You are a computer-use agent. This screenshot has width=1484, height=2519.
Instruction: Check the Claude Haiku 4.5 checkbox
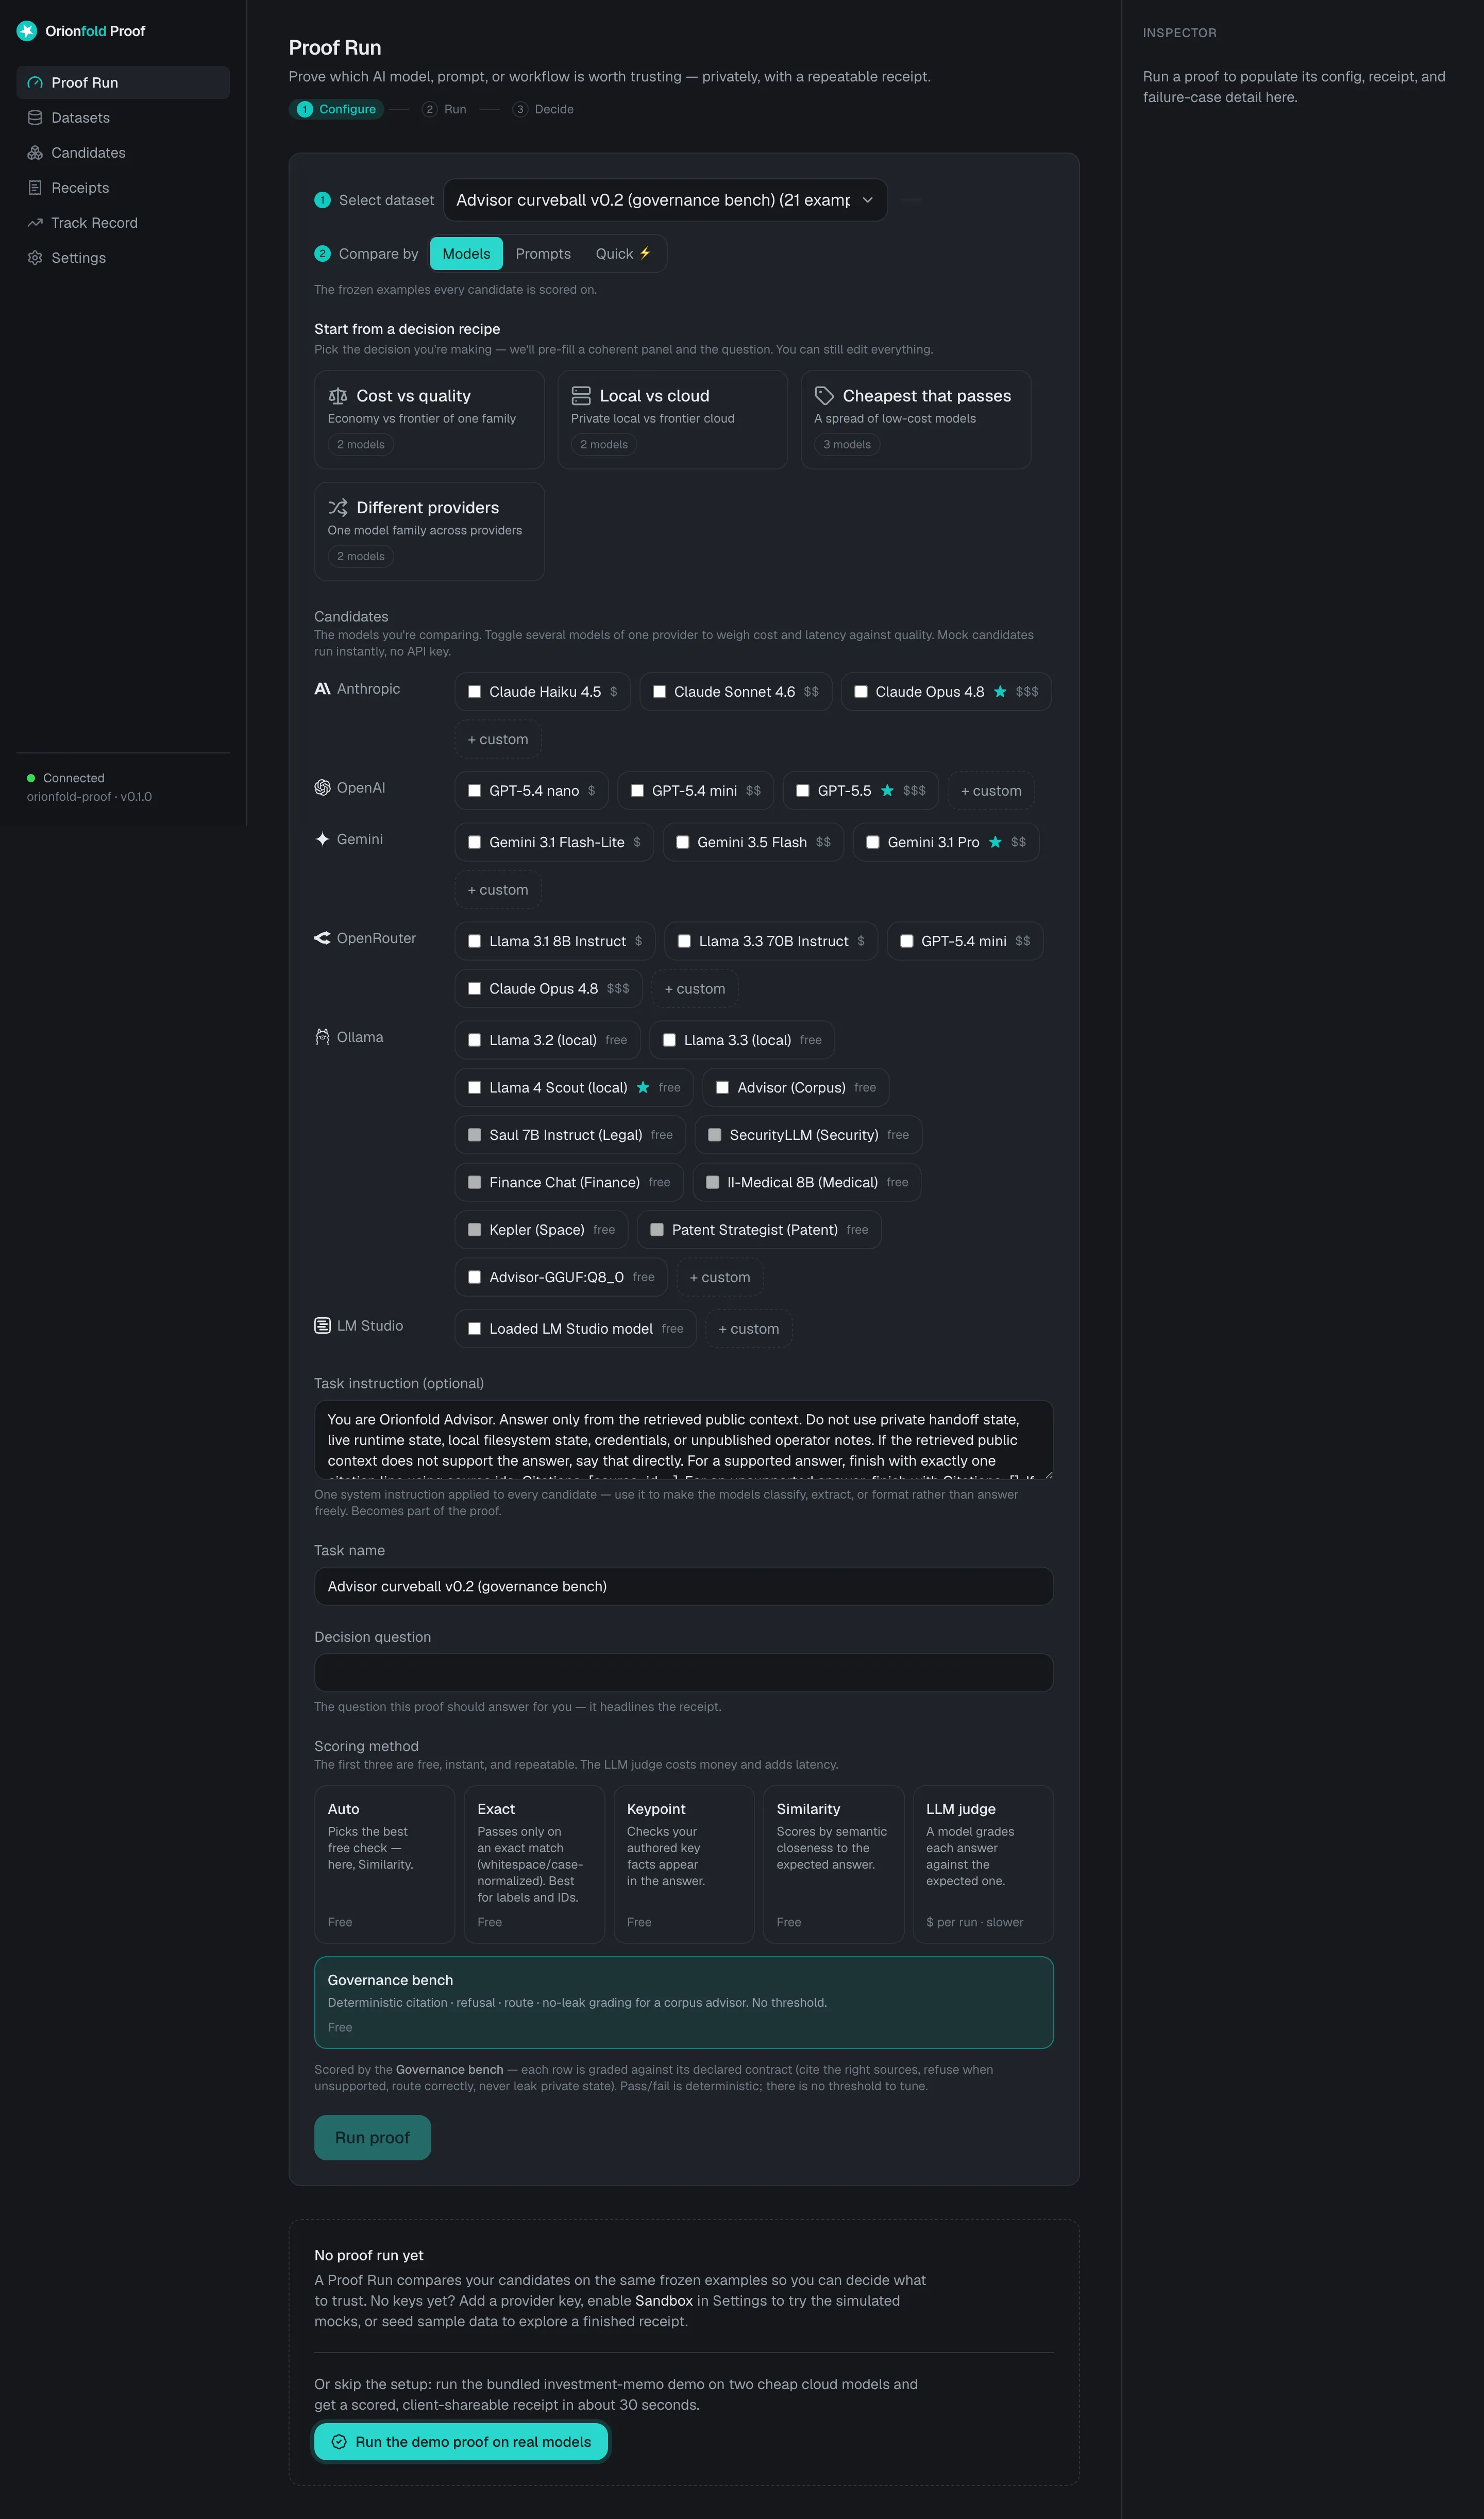pyautogui.click(x=475, y=692)
